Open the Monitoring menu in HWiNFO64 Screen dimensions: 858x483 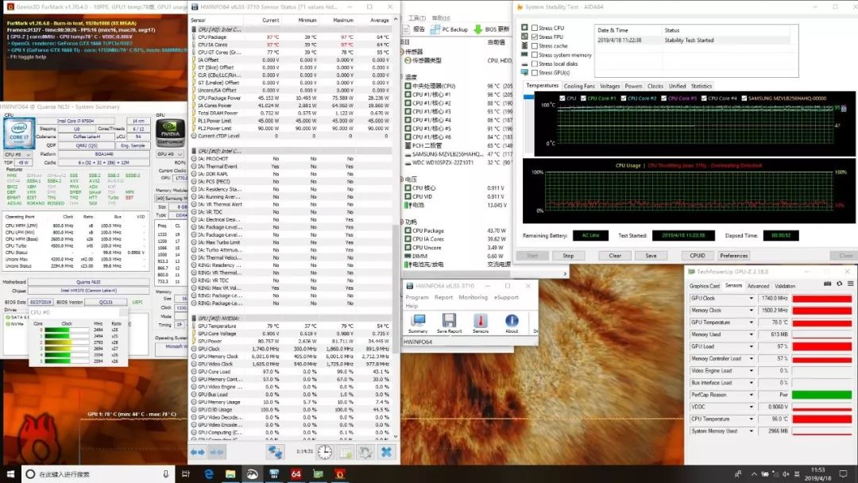click(473, 297)
